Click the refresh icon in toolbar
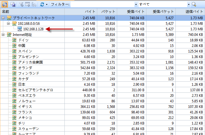Screen dimensions: 205x135 (x=42, y=4)
